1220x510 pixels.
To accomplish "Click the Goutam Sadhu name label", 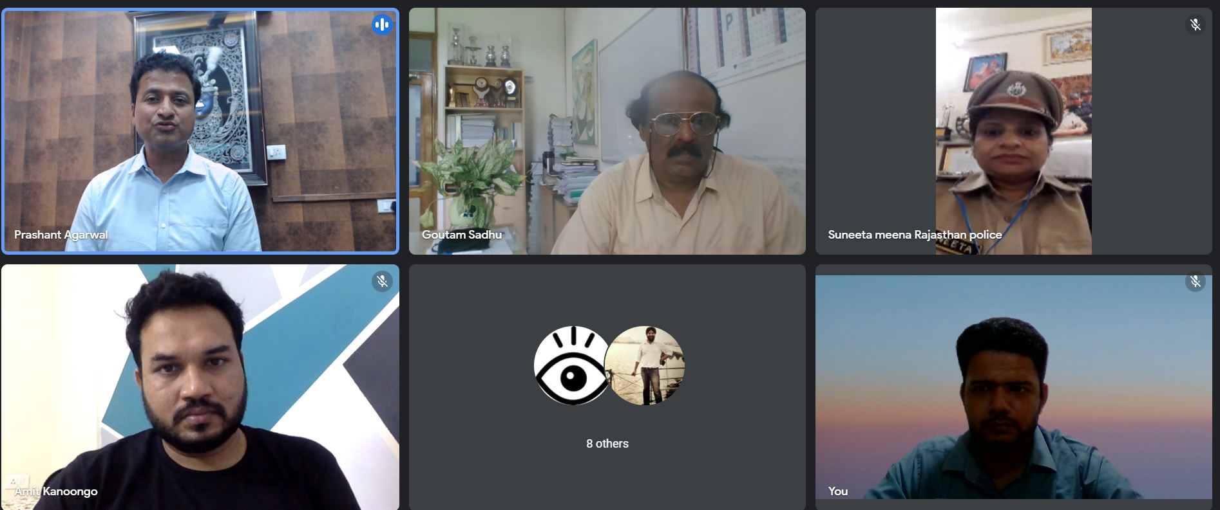I will (461, 235).
